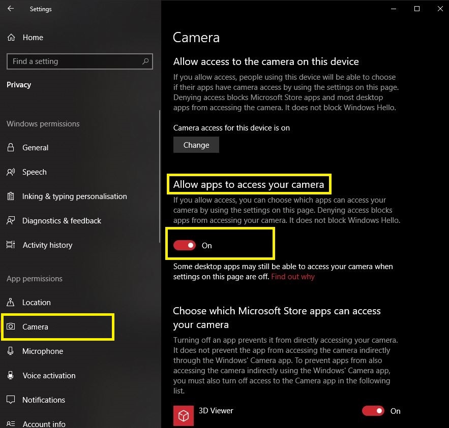Open the Find out why link
The height and width of the screenshot is (428, 449).
point(293,277)
